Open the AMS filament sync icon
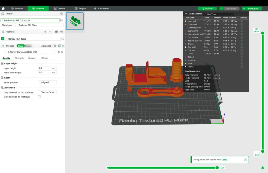 (56, 32)
